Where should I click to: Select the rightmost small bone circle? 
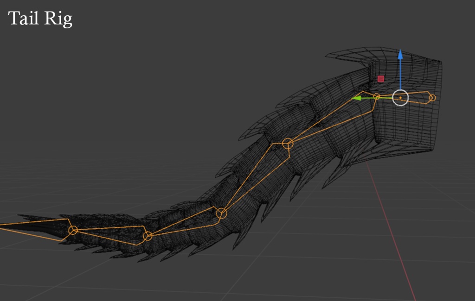(432, 97)
